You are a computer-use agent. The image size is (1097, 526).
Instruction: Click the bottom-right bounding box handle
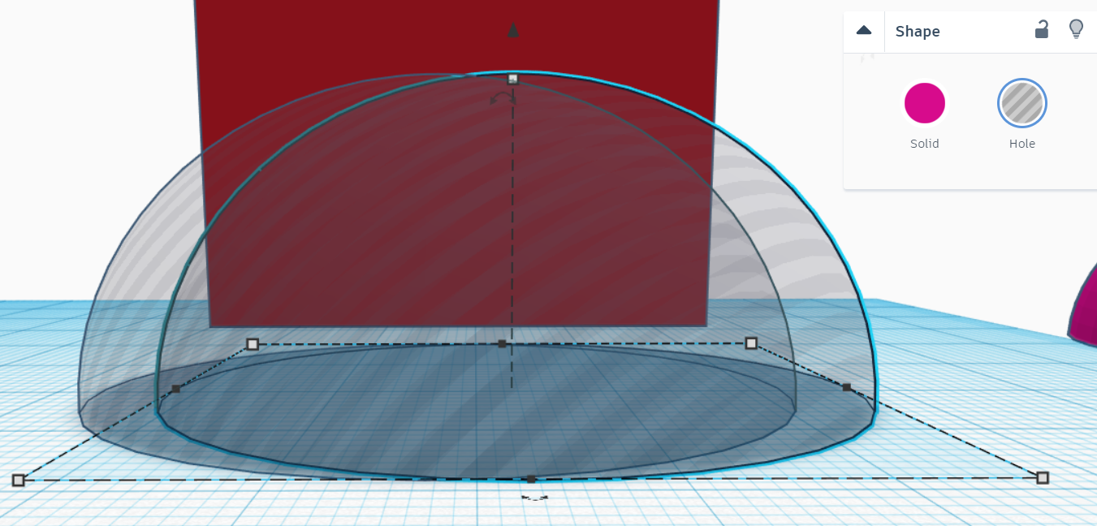[x=1042, y=478]
